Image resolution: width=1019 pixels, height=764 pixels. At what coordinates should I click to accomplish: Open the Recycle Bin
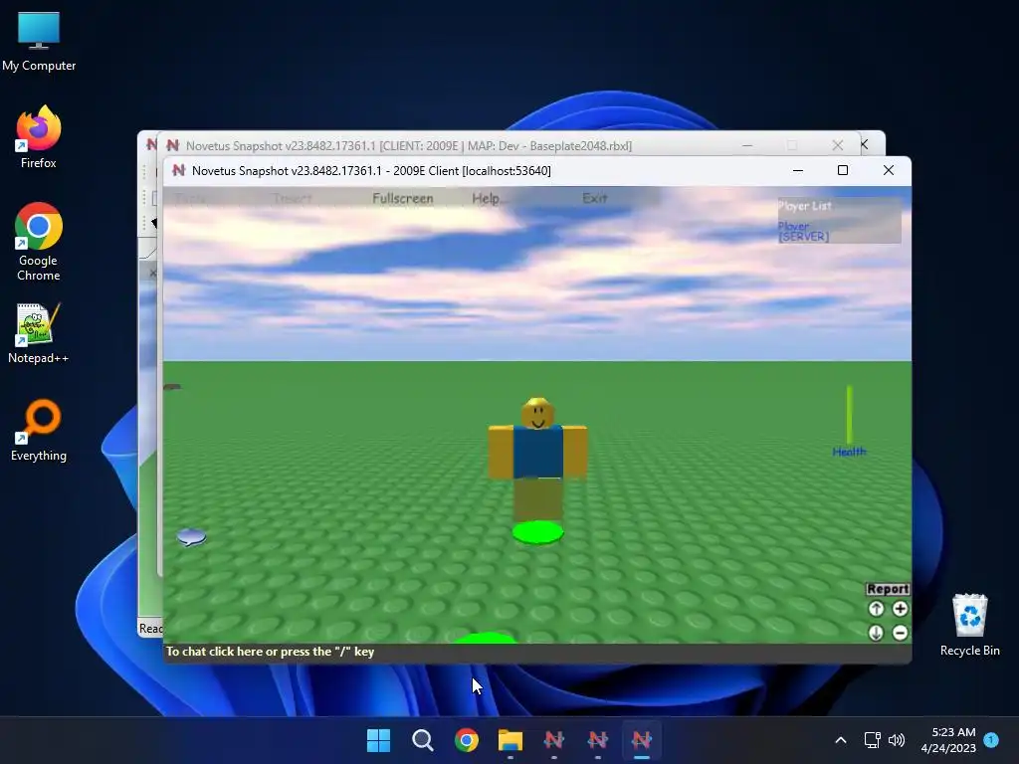pos(969,625)
